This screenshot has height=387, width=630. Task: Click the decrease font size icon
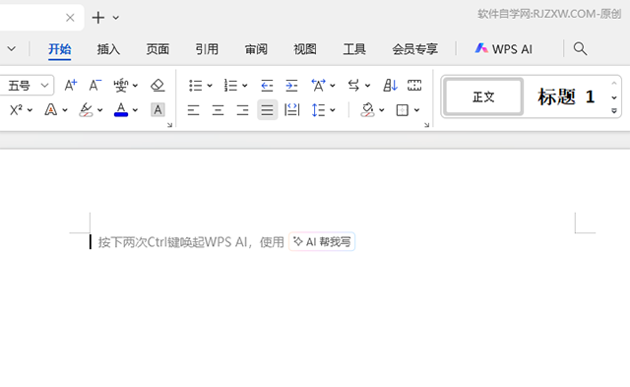pyautogui.click(x=95, y=86)
